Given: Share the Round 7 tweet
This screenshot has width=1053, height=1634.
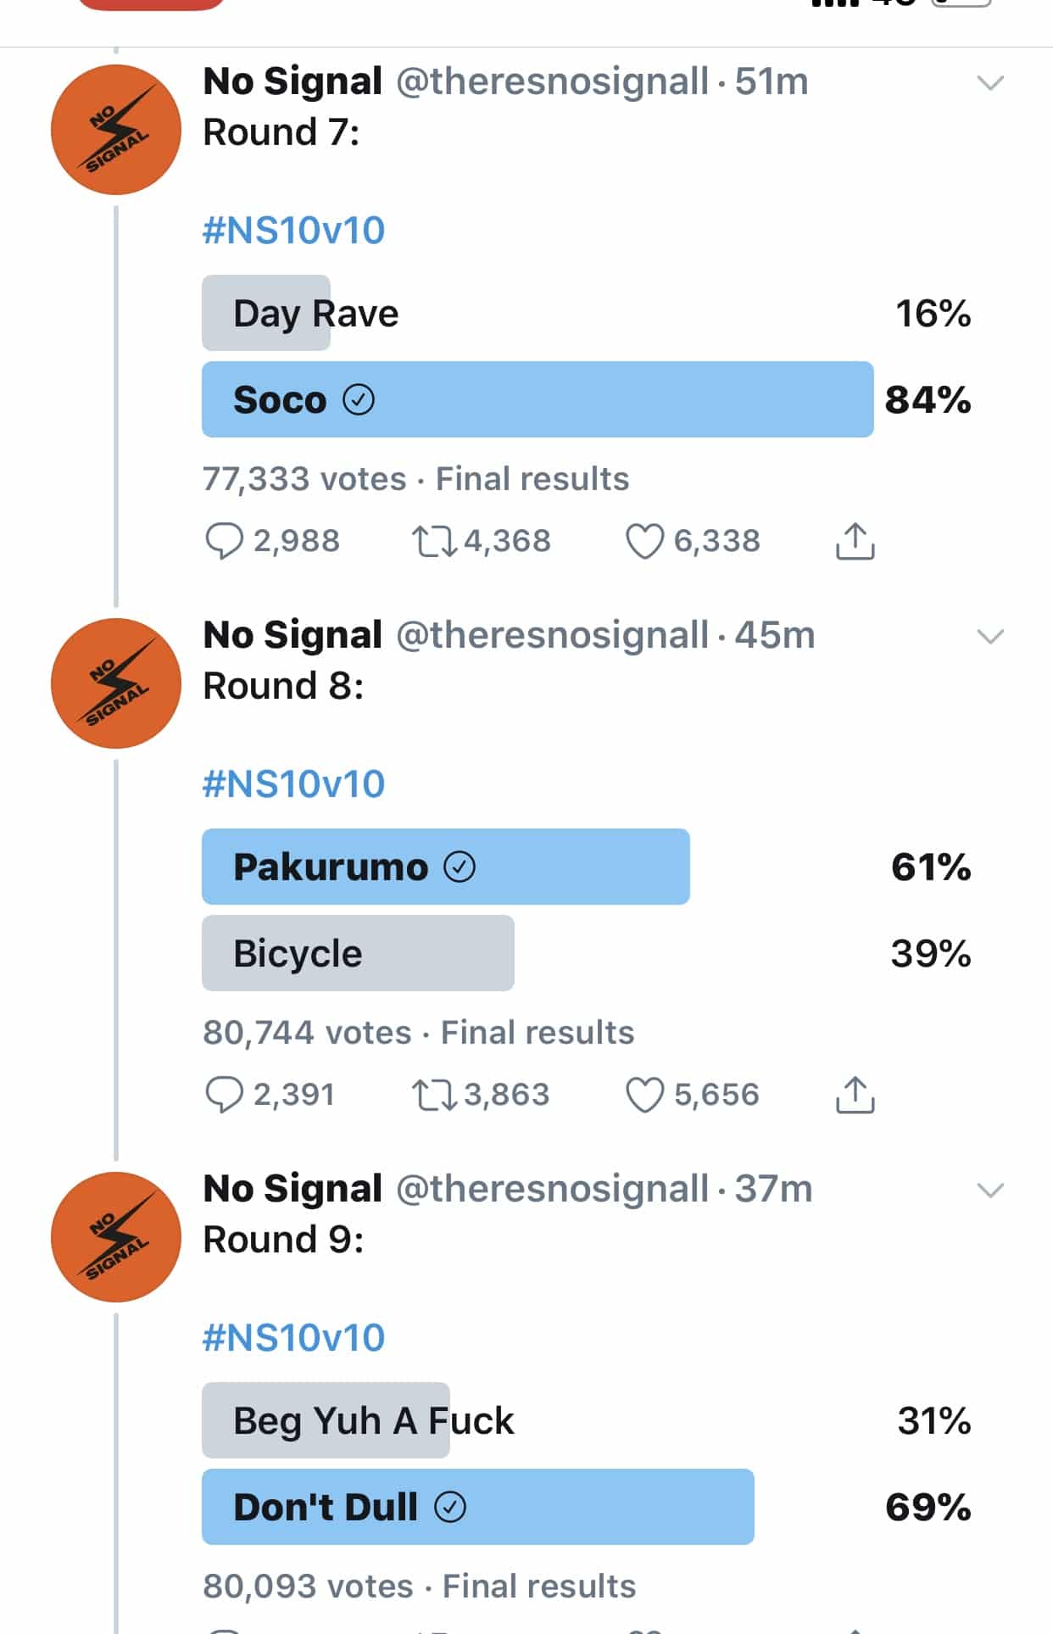Looking at the screenshot, I should click(x=855, y=541).
